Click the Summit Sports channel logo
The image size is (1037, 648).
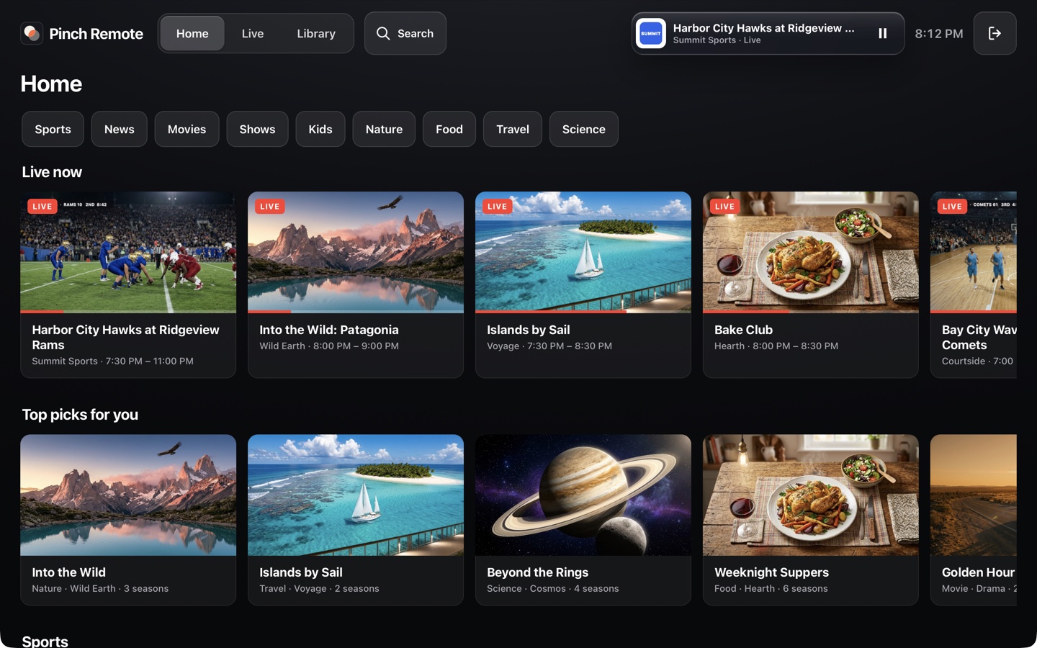[651, 33]
